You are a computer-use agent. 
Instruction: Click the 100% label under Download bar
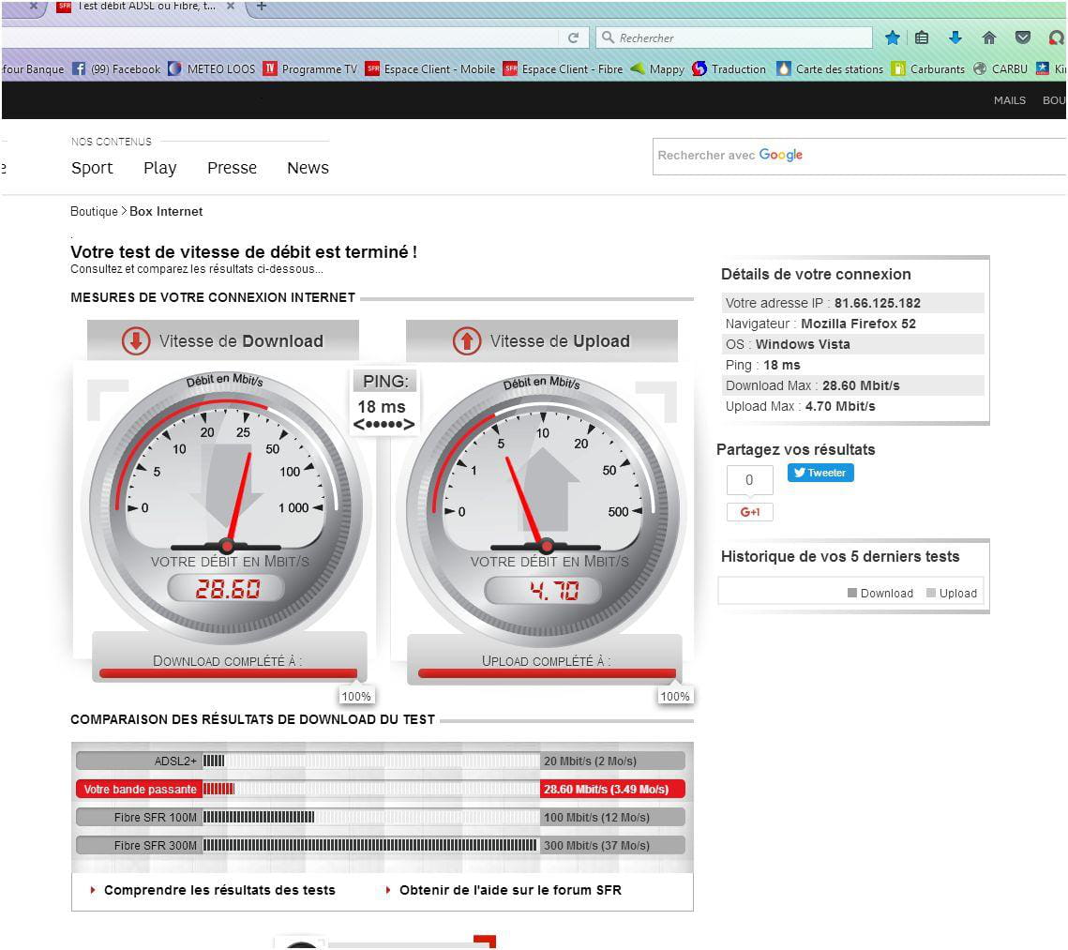pos(356,696)
